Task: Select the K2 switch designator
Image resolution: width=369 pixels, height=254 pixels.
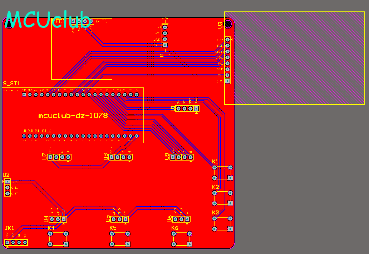Action: click(x=216, y=187)
